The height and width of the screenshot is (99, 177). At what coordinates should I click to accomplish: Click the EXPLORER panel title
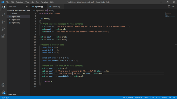(13, 7)
